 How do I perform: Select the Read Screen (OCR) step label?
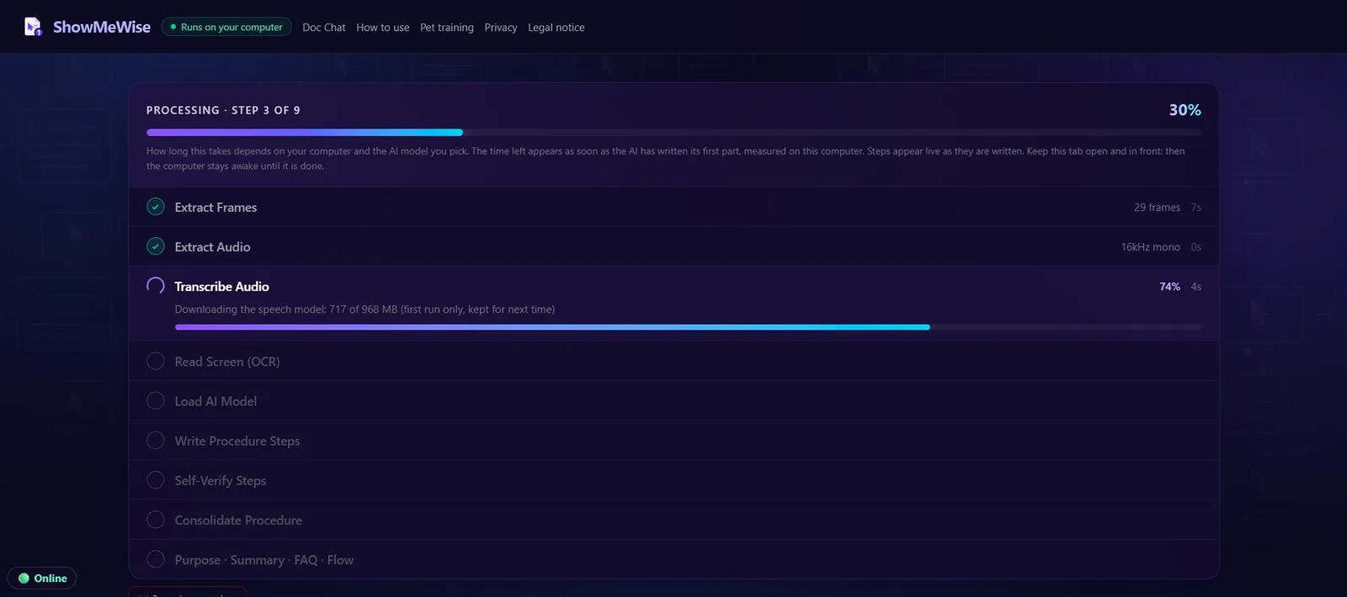click(227, 362)
